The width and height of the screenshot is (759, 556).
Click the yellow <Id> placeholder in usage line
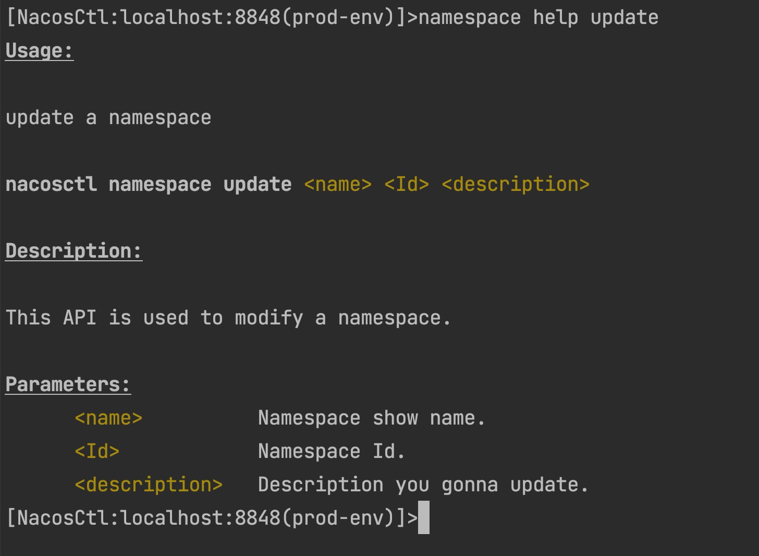tap(407, 185)
